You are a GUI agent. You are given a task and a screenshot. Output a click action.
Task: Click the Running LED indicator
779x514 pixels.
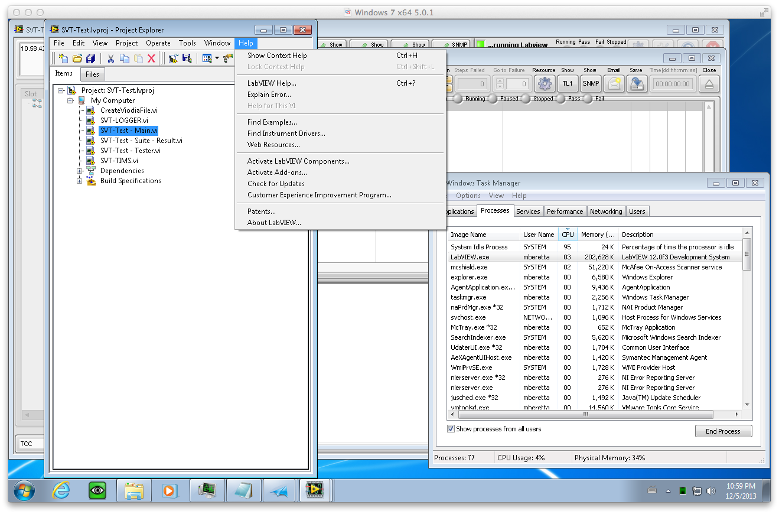[x=458, y=99]
